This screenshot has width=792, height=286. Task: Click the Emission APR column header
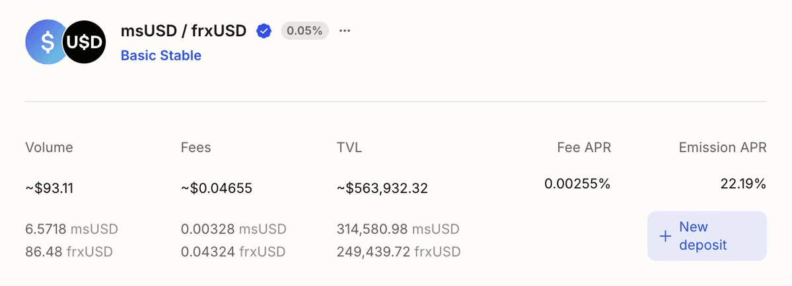click(723, 148)
